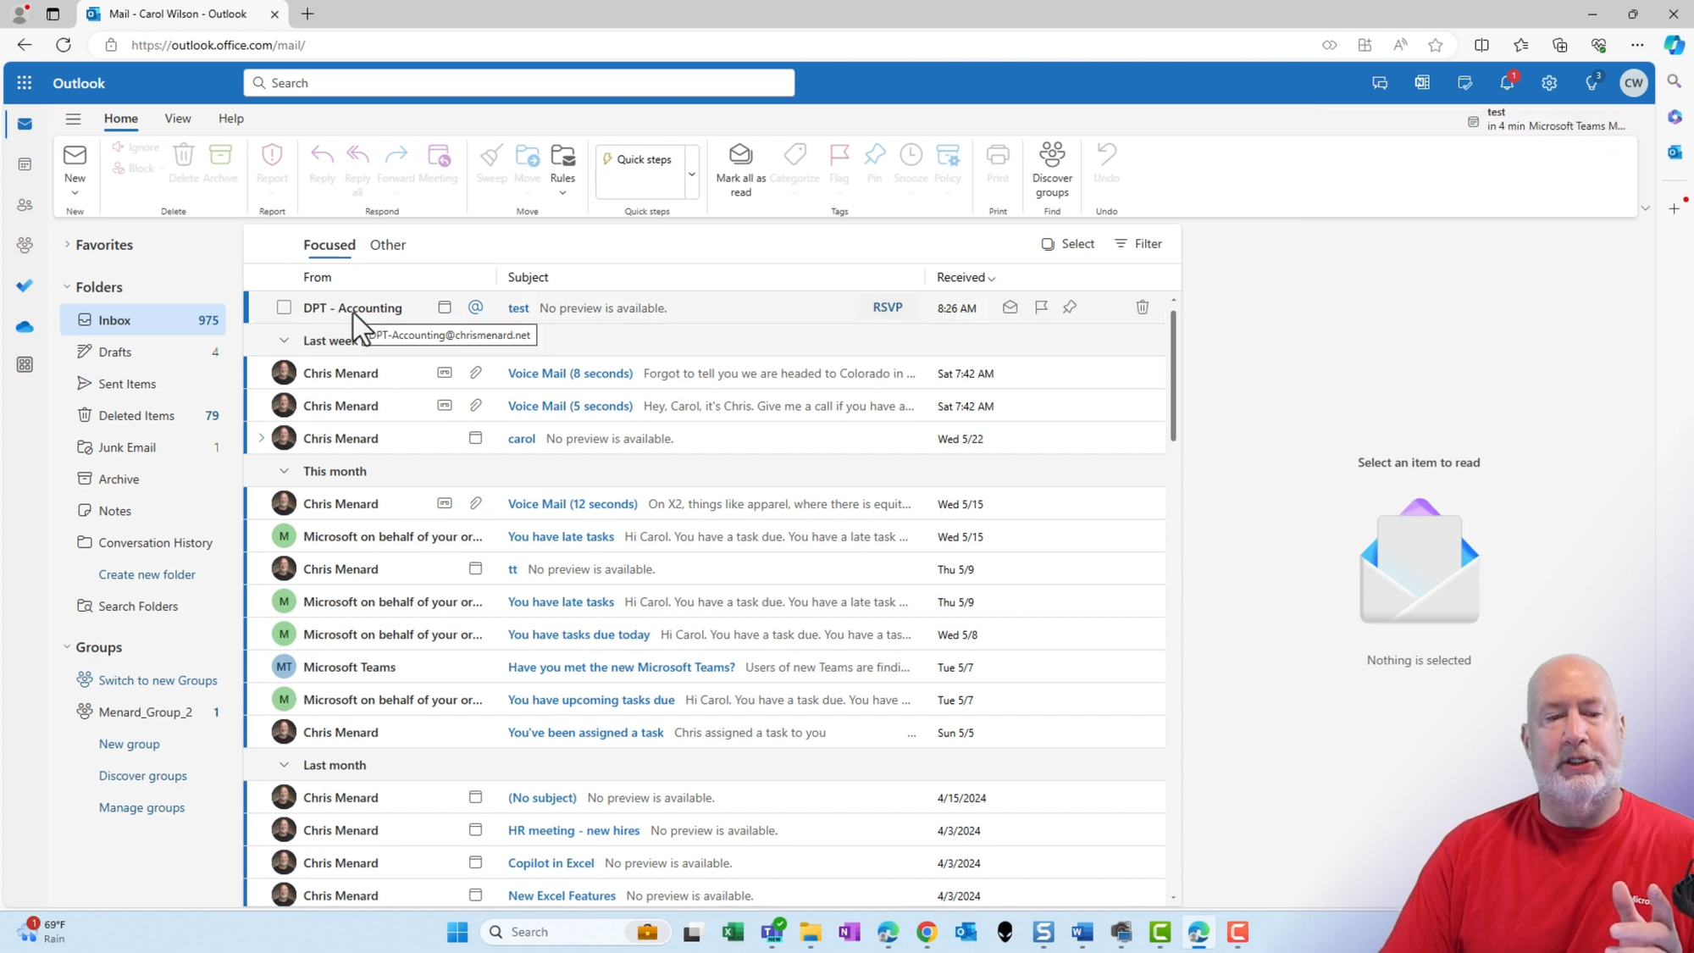Click the Create new folder link
1694x953 pixels.
[147, 574]
